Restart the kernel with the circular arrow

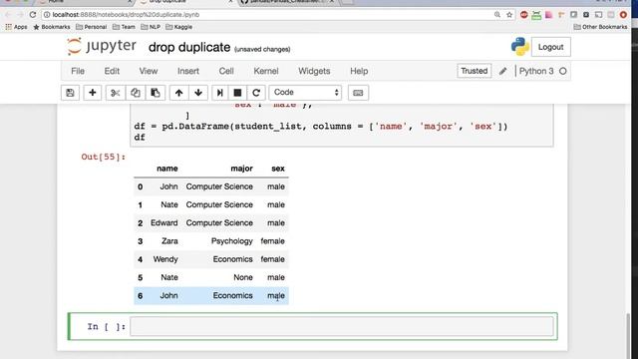coord(256,93)
